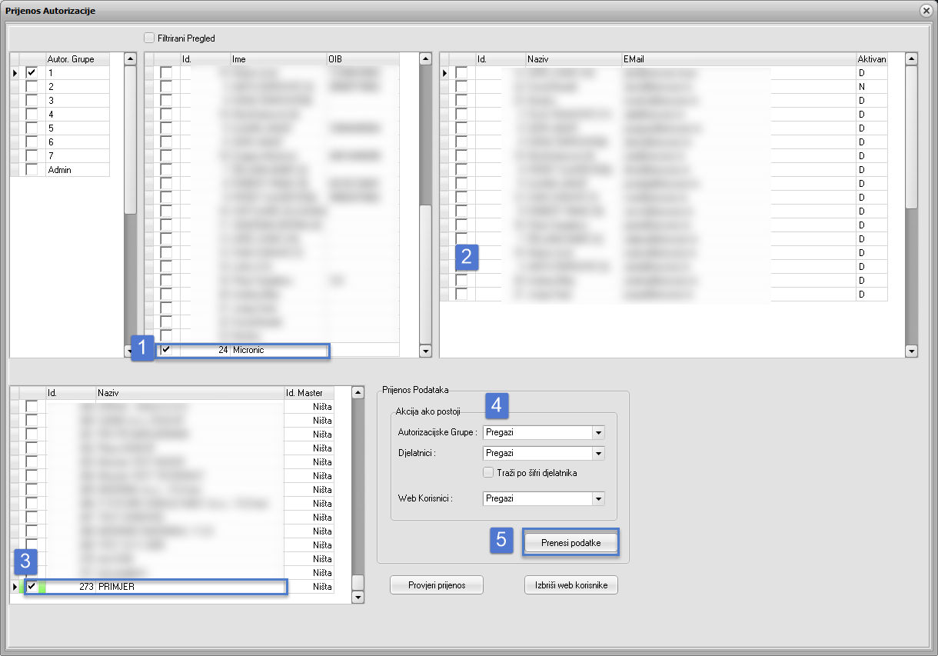Check the Admin group checkbox
The image size is (938, 656).
[x=32, y=169]
